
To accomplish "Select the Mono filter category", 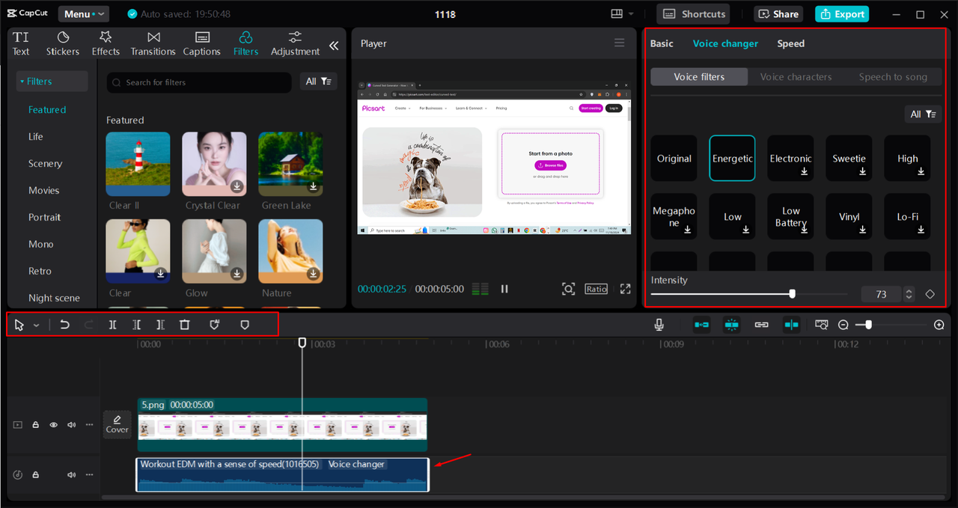I will click(41, 244).
